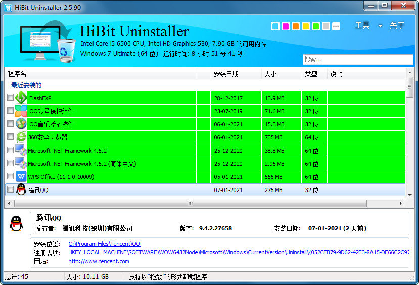Choose the green theme color
Viewport: 419px width, 285px height.
pos(316,26)
